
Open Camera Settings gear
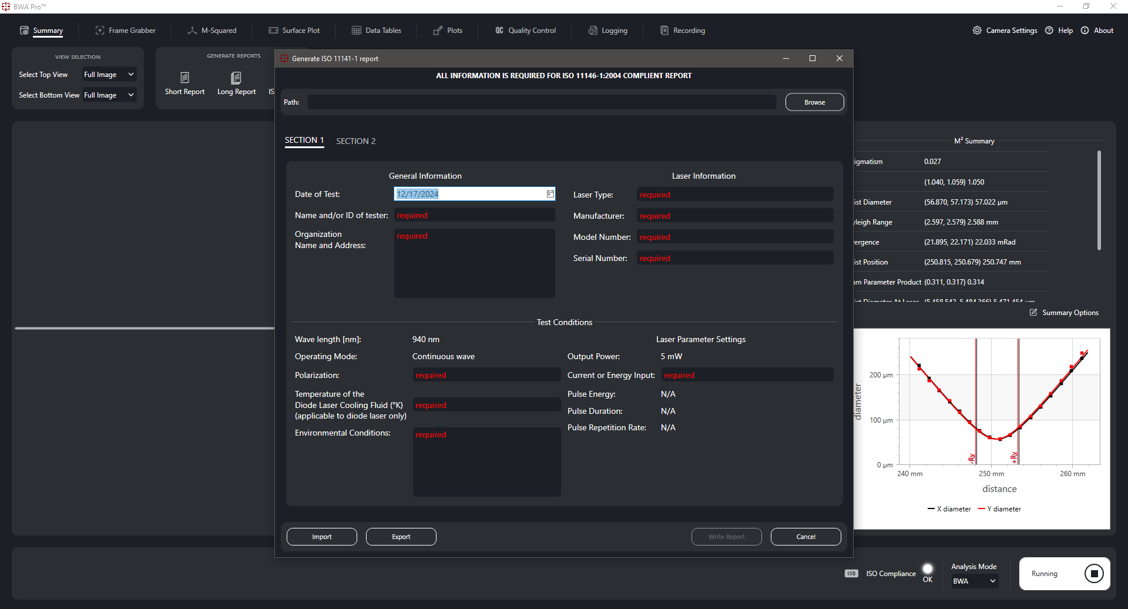pyautogui.click(x=977, y=31)
